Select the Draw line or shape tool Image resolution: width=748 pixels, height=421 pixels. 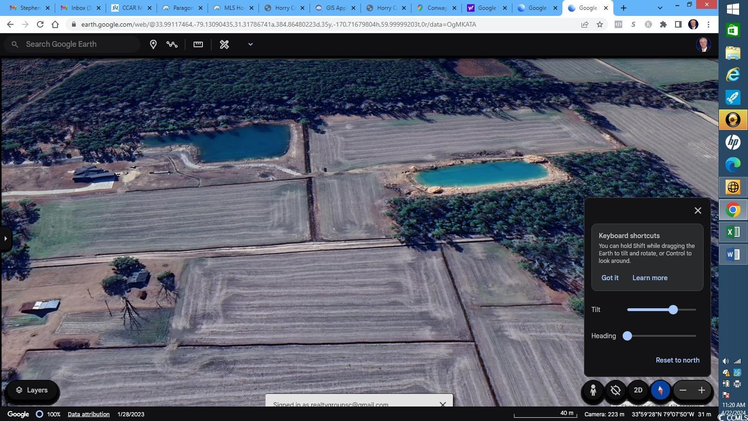click(x=172, y=44)
